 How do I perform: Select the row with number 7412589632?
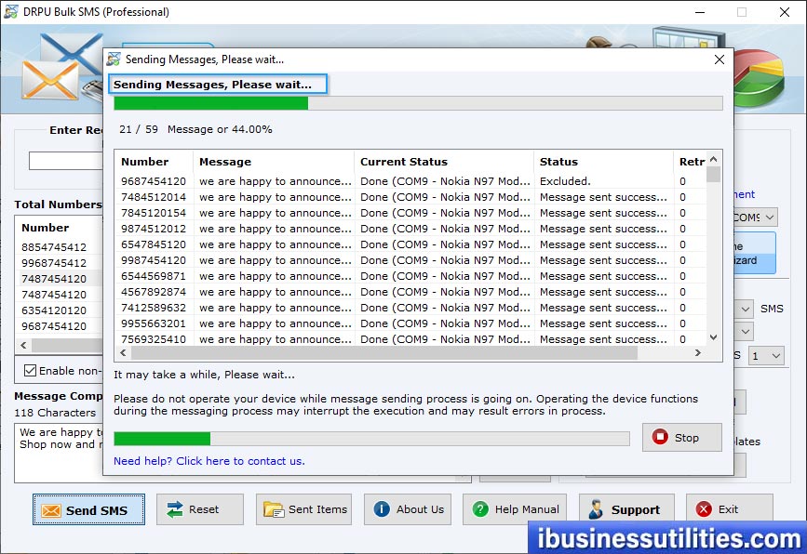tap(410, 308)
